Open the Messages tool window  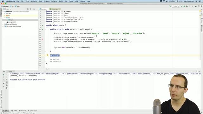pyautogui.click(x=32, y=111)
